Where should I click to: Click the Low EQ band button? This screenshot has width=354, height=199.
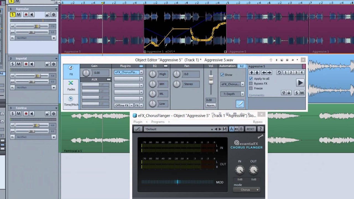tap(162, 104)
